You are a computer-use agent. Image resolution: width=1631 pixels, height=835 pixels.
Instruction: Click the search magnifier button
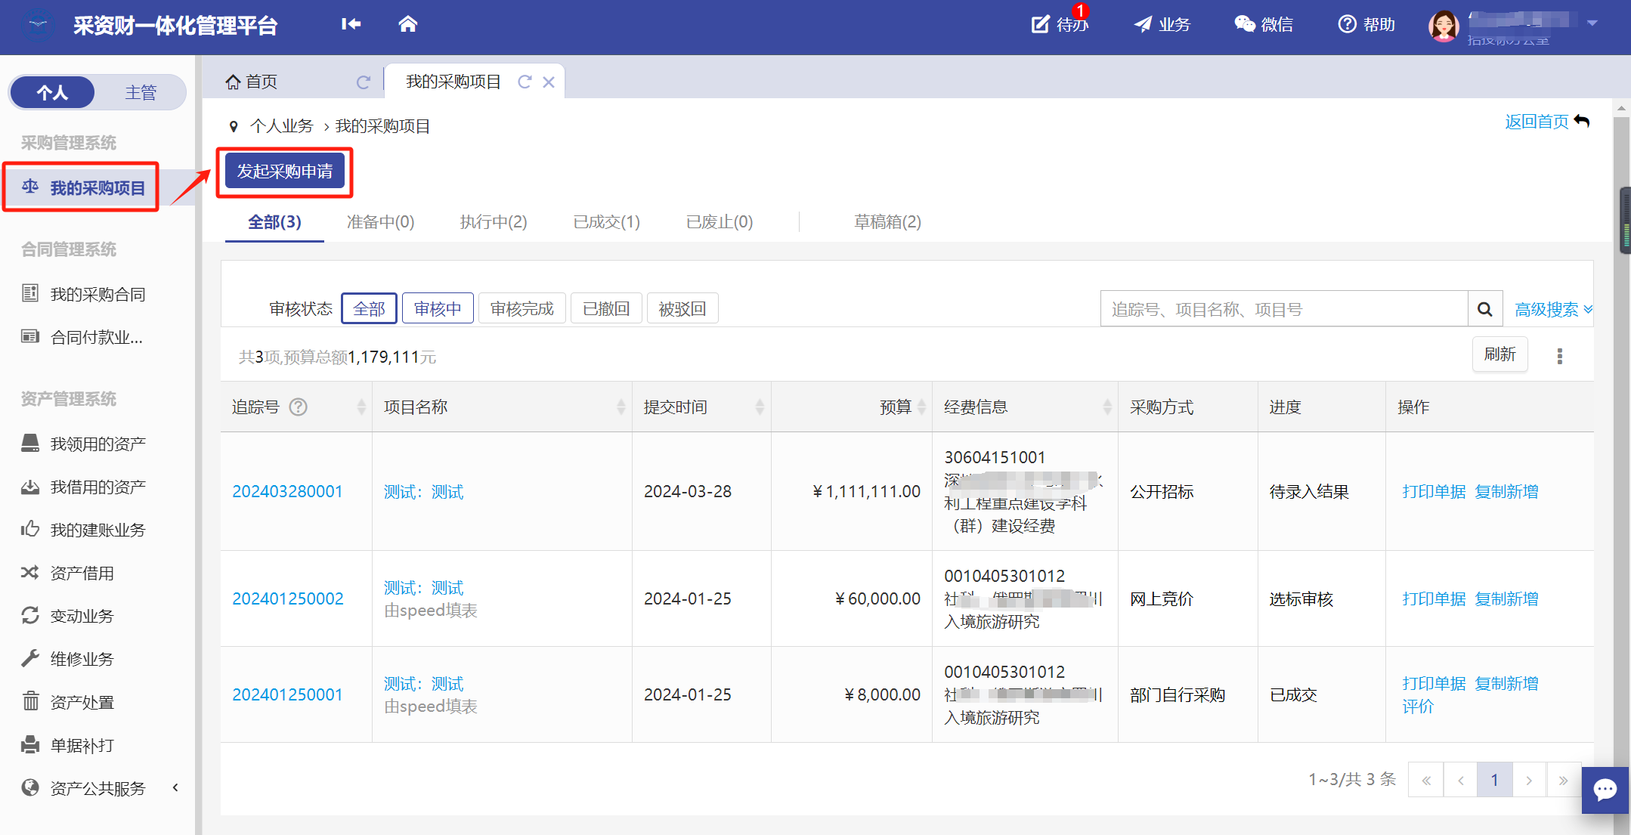1484,309
